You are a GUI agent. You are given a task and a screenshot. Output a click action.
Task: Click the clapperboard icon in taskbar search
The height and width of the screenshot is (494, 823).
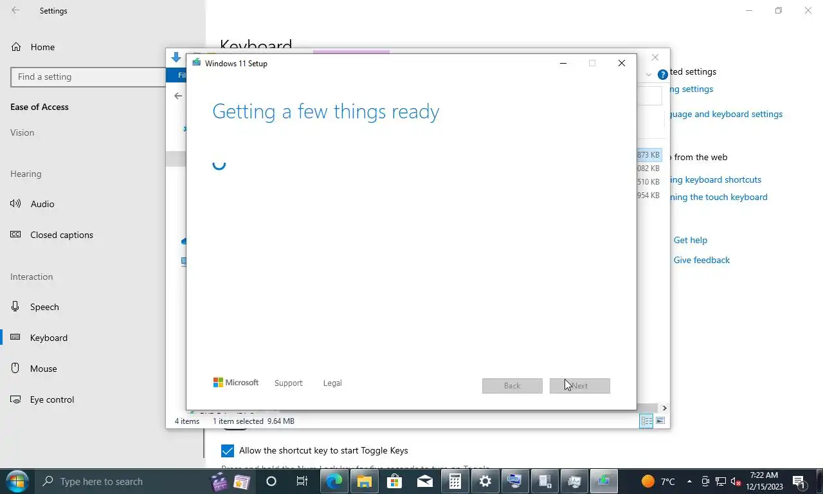(219, 482)
